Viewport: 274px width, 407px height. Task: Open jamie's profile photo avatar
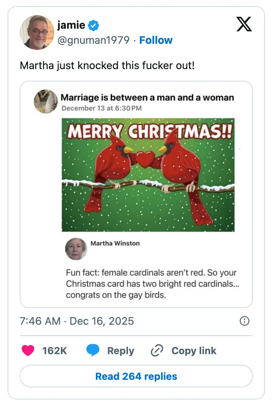(x=37, y=32)
